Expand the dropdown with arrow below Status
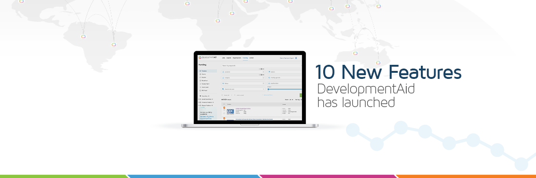This screenshot has width=536, height=178. tap(243, 89)
